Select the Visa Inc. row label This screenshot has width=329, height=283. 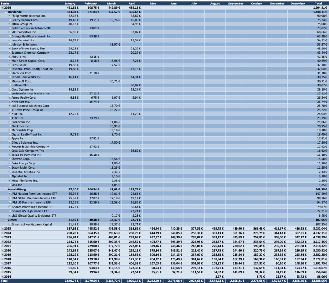coord(17,185)
